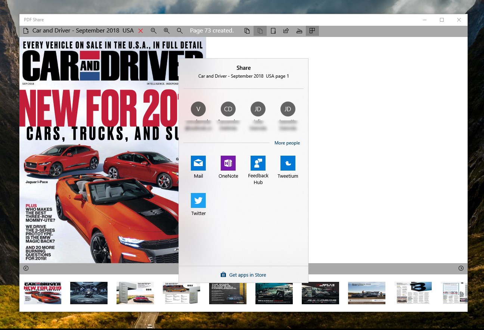Viewport: 484px width, 330px height.
Task: Click the 'Page 73 created.' status text
Action: (x=212, y=31)
